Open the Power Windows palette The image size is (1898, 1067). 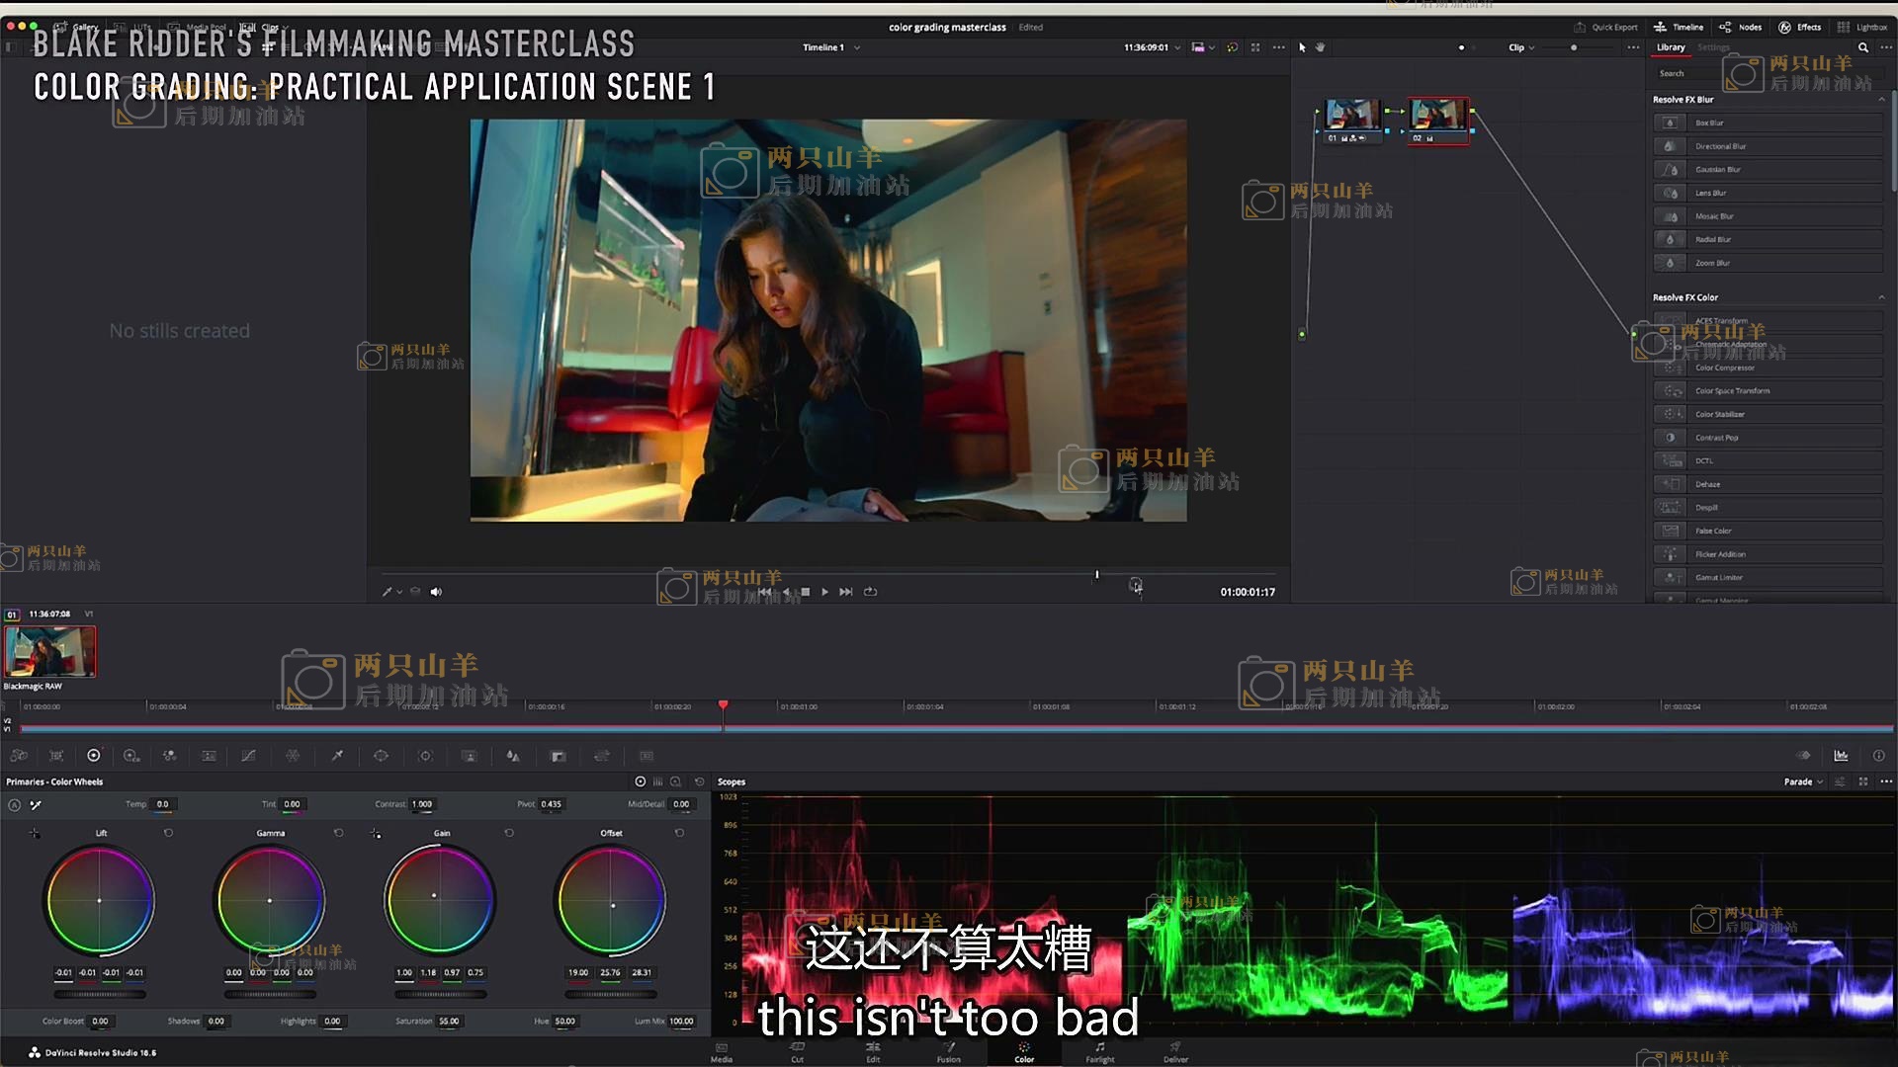381,756
